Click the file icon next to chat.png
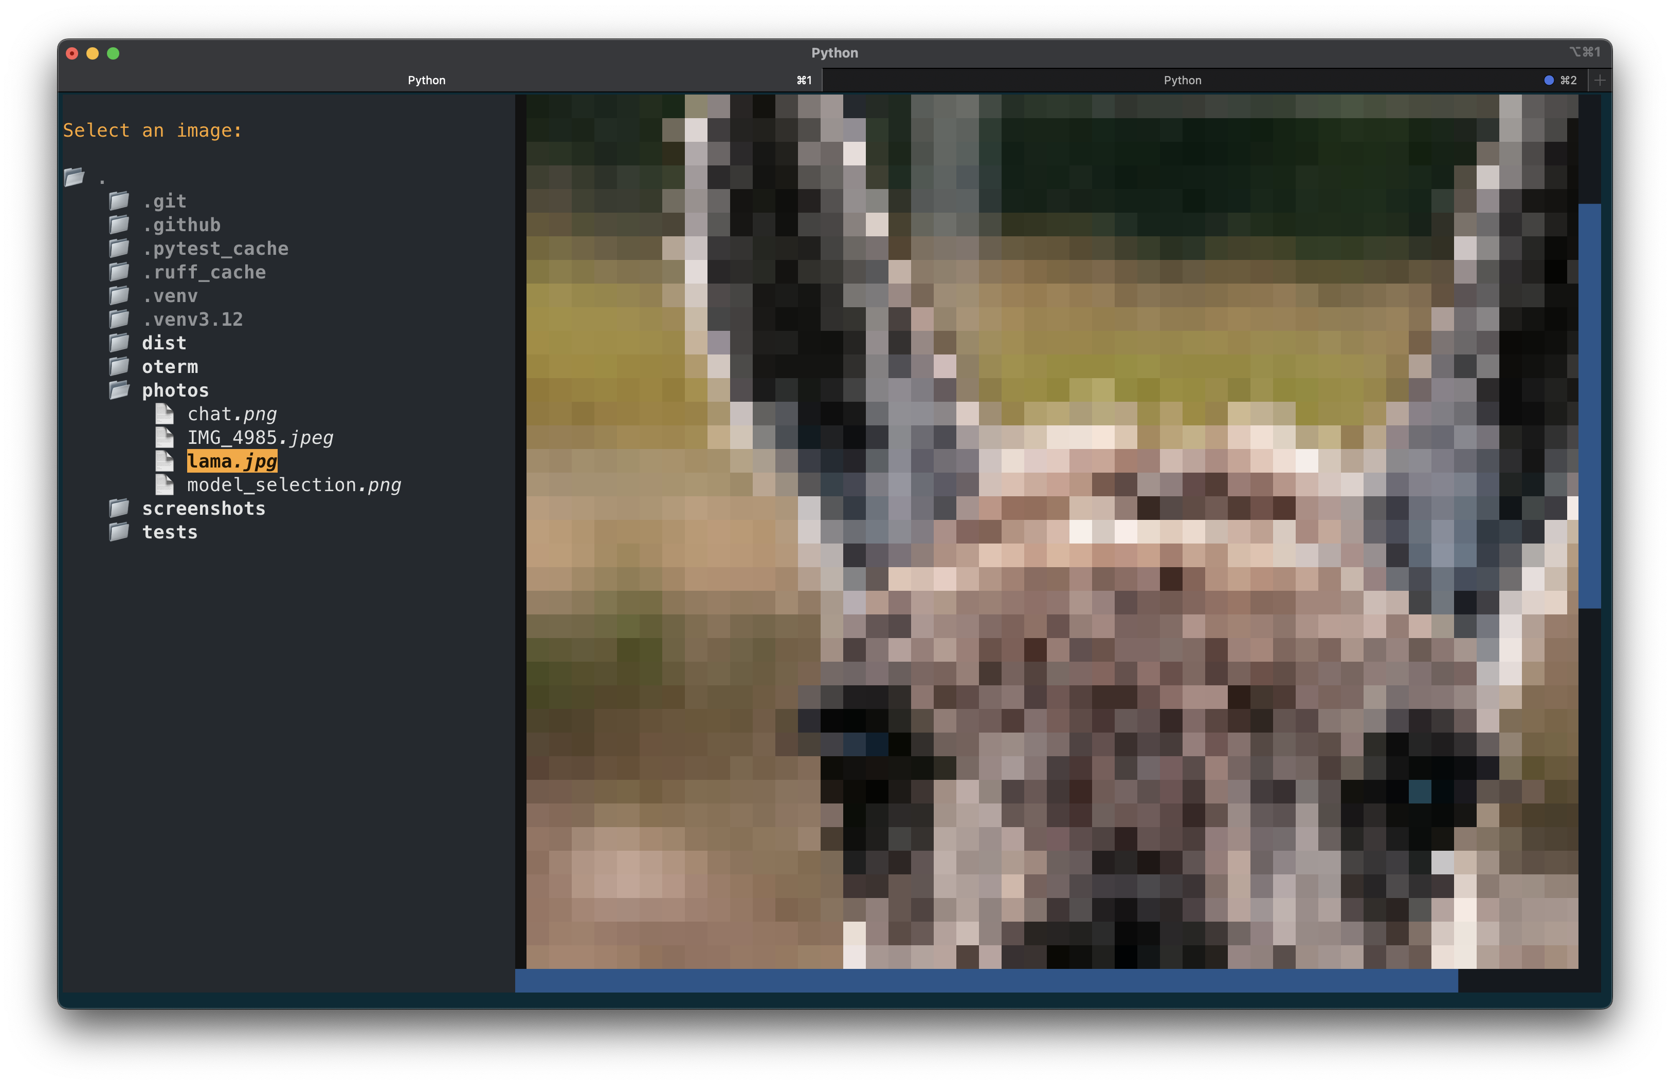This screenshot has height=1085, width=1670. [164, 414]
